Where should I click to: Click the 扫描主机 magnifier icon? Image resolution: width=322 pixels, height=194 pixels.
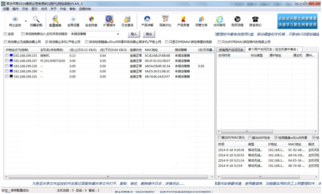click(36, 19)
